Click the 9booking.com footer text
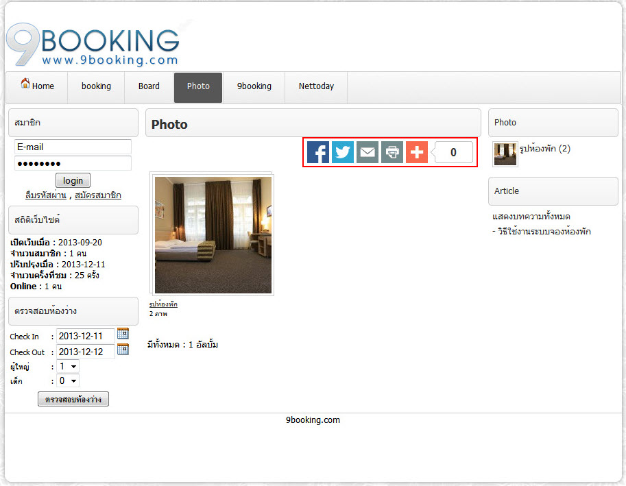This screenshot has width=626, height=486. pos(313,420)
